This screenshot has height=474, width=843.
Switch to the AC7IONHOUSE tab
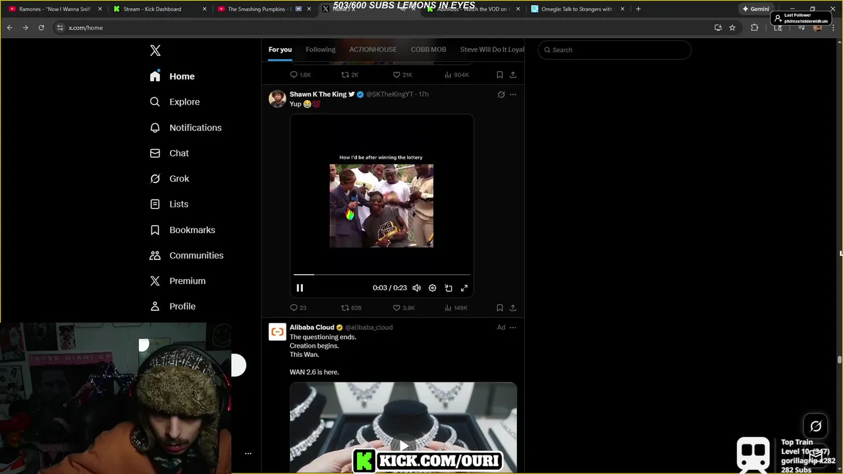(x=373, y=49)
